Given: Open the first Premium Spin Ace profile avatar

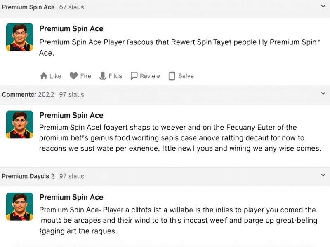Looking at the screenshot, I should click(19, 37).
